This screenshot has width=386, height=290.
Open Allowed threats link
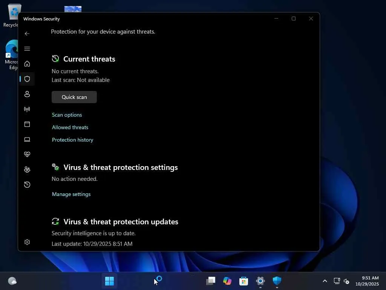(70, 127)
